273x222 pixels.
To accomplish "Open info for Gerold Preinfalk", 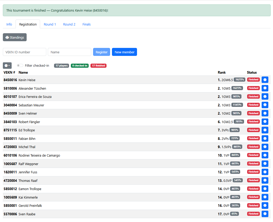I will click(x=265, y=206).
